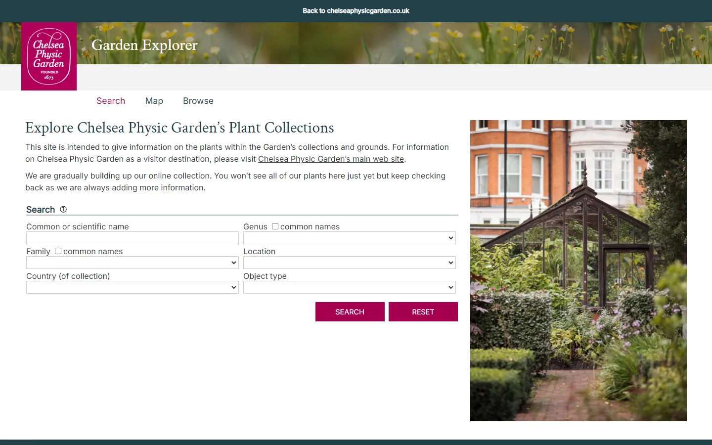Screen dimensions: 712x445
Task: Follow Back to chelseaphysicgarden.co.uk link
Action: [x=356, y=11]
